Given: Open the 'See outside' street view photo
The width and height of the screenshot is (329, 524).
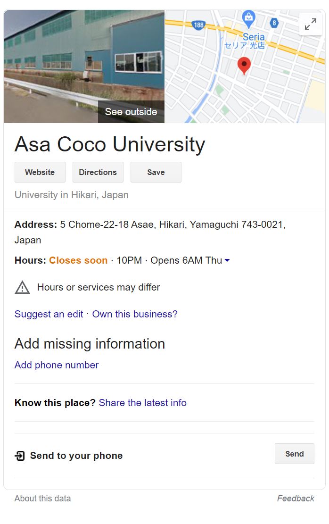Looking at the screenshot, I should click(131, 112).
